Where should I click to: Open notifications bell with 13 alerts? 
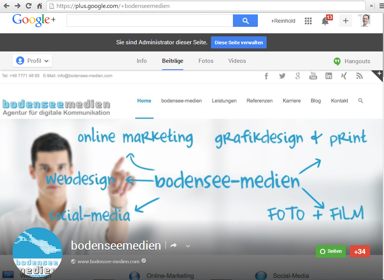pos(326,20)
